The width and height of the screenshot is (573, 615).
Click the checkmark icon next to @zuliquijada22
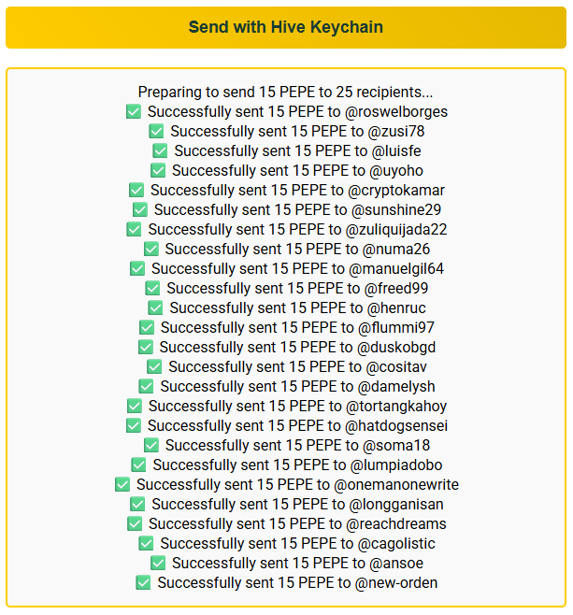[134, 230]
